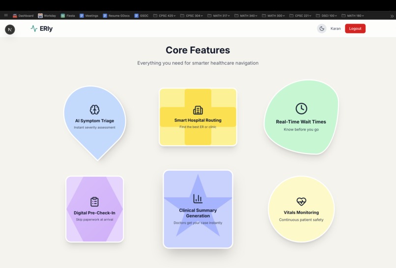Click the 'Digital Pre-Check-In' title
The image size is (396, 268).
(x=94, y=213)
